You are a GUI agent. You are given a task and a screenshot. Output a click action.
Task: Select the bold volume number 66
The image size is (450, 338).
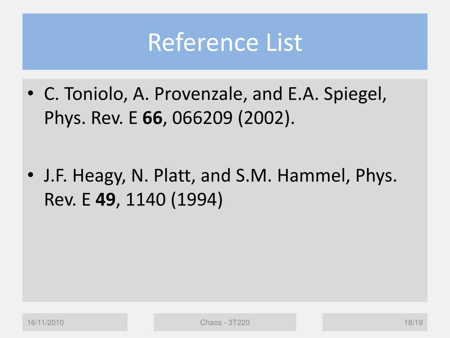pos(153,118)
